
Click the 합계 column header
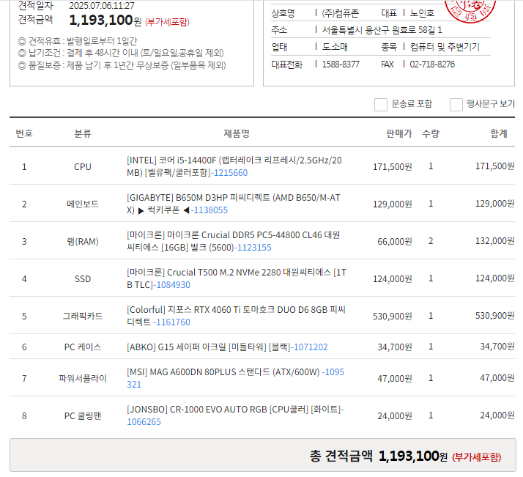(x=499, y=133)
